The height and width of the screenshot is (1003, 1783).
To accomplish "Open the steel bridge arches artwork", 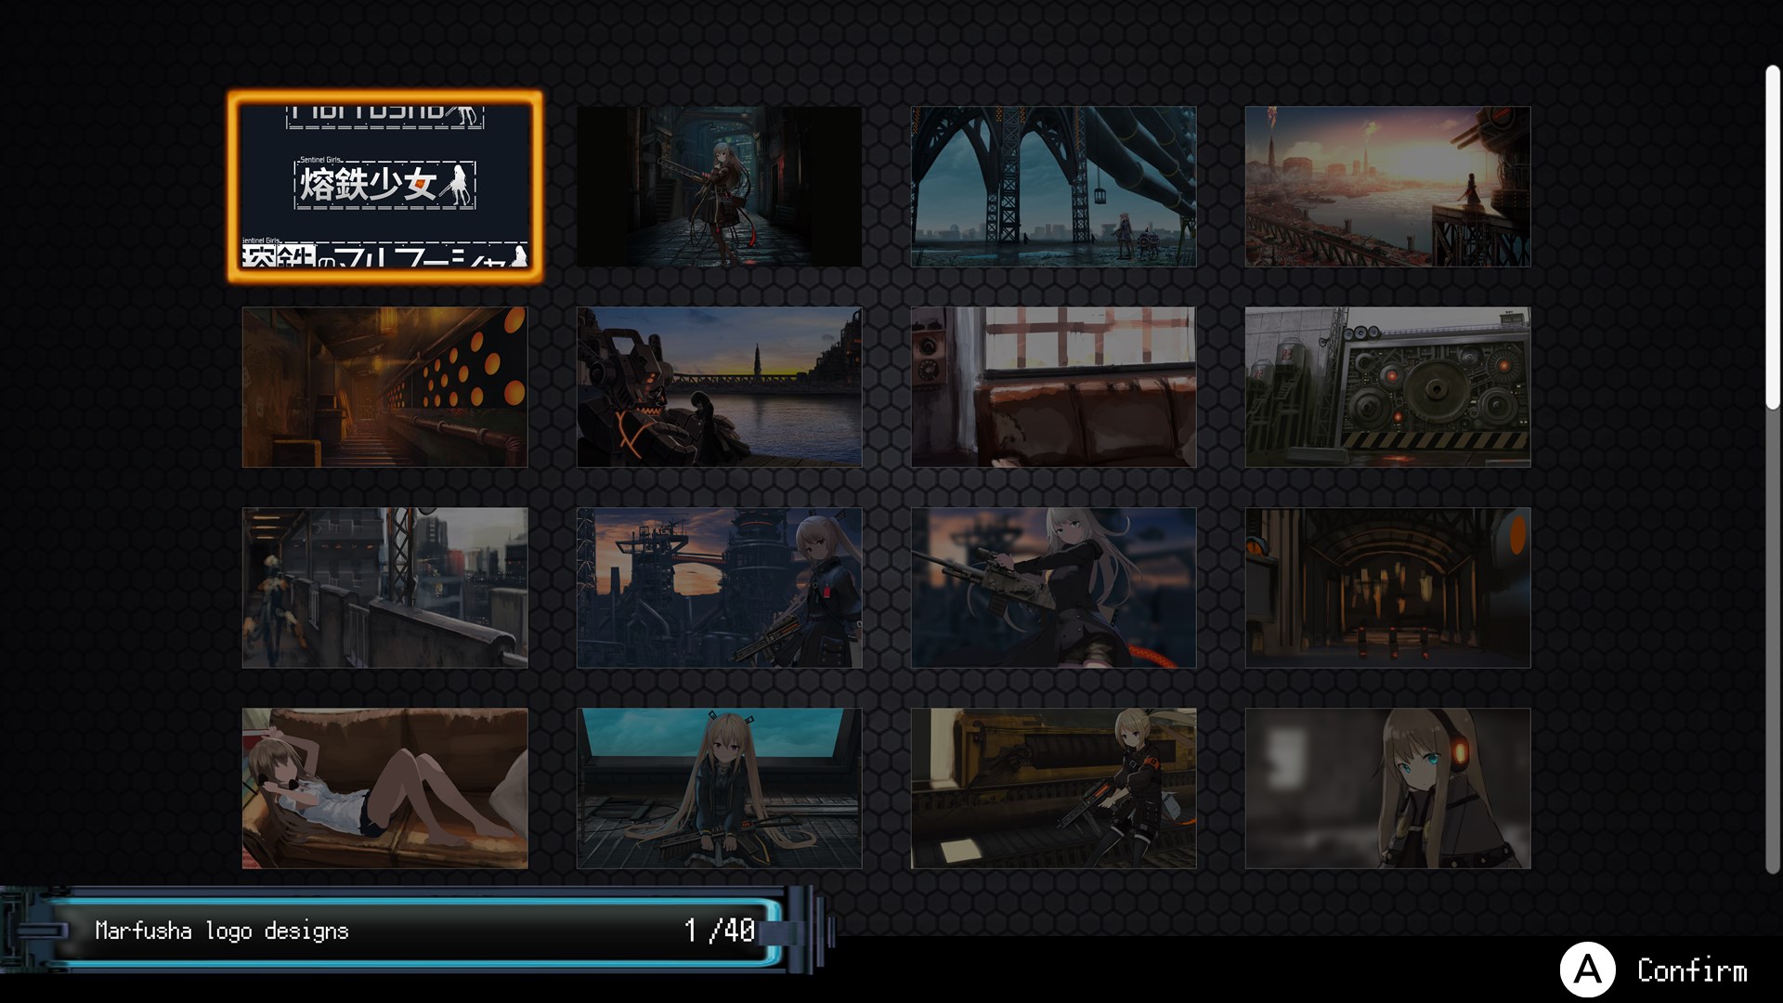I will 1053,186.
